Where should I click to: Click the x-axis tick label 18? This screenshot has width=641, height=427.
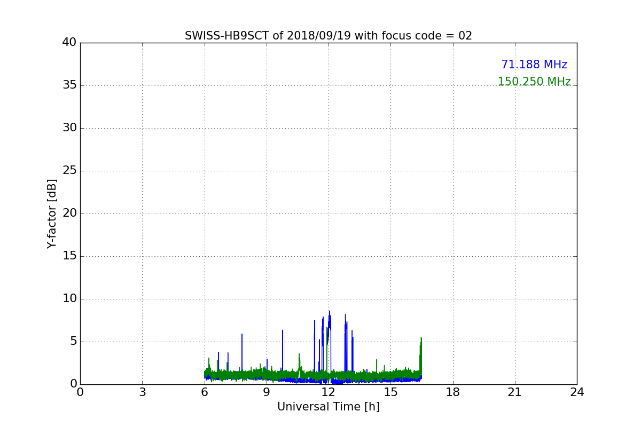(x=453, y=392)
